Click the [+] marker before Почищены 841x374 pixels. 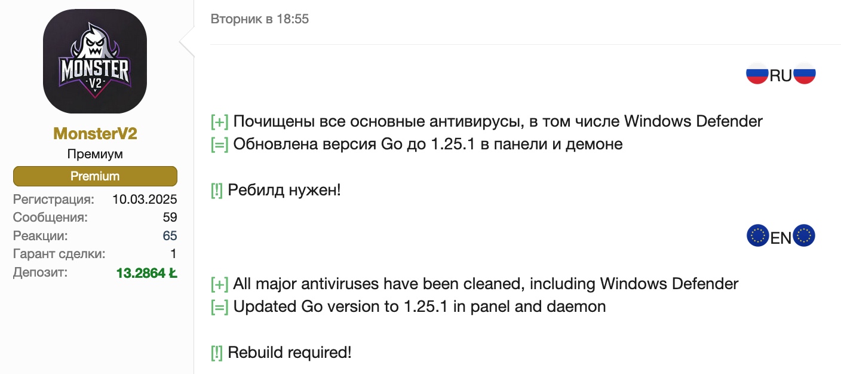pos(219,122)
